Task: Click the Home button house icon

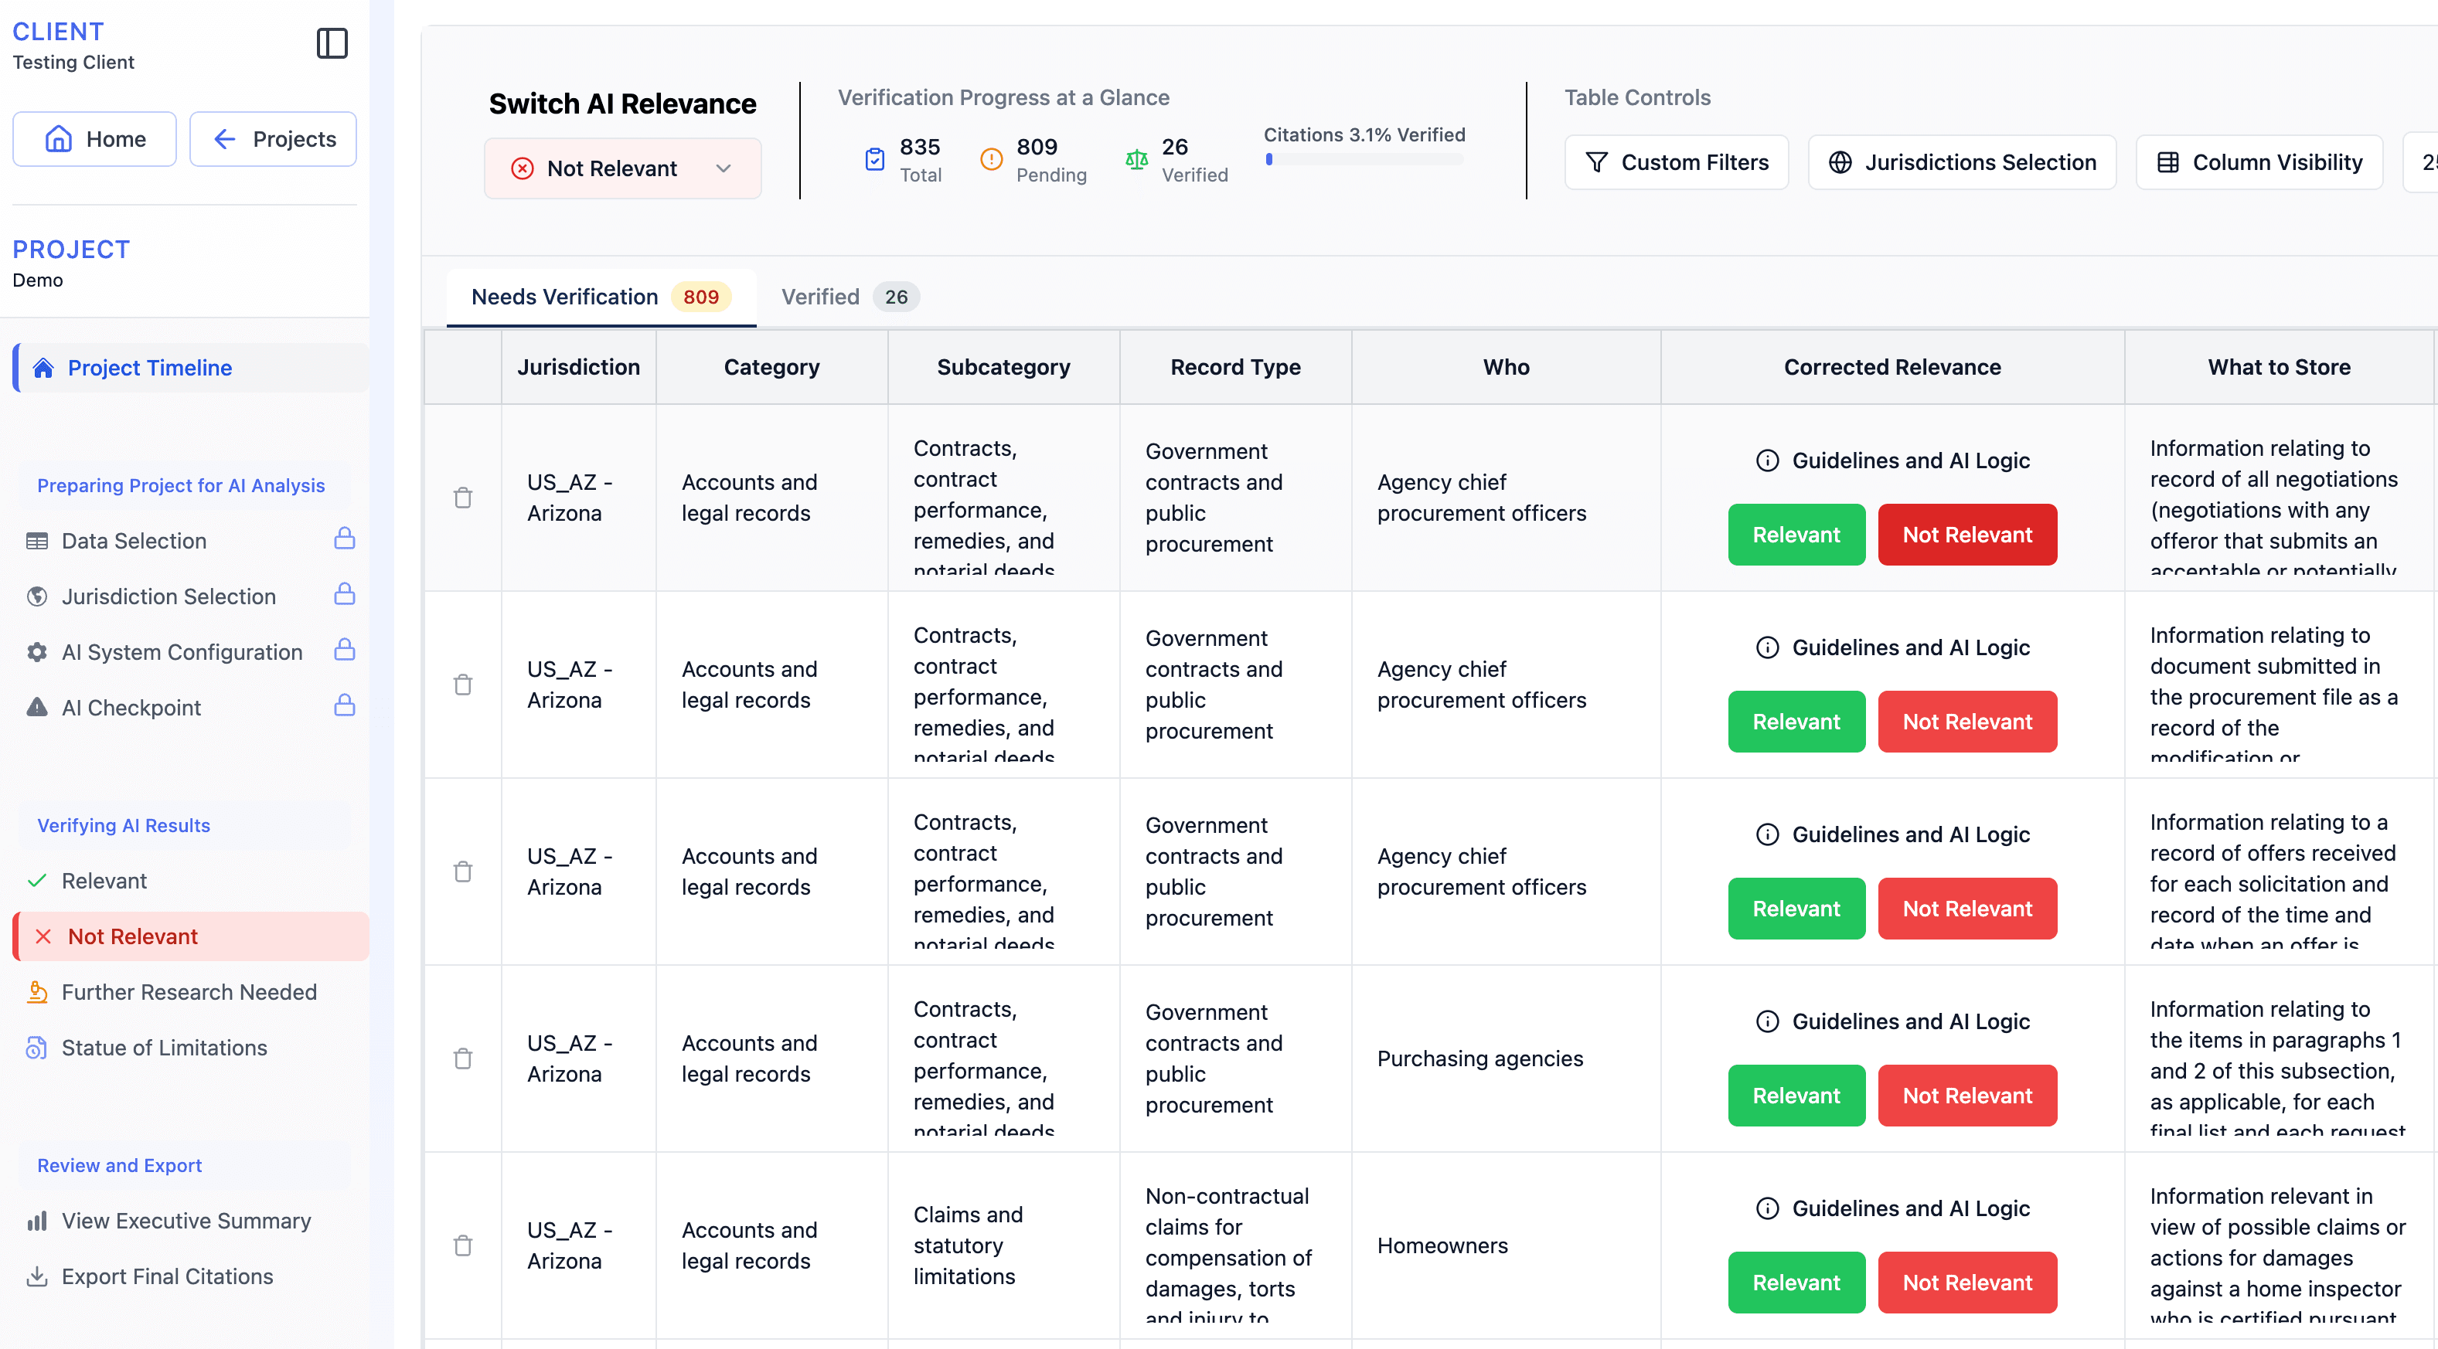Action: (x=59, y=139)
